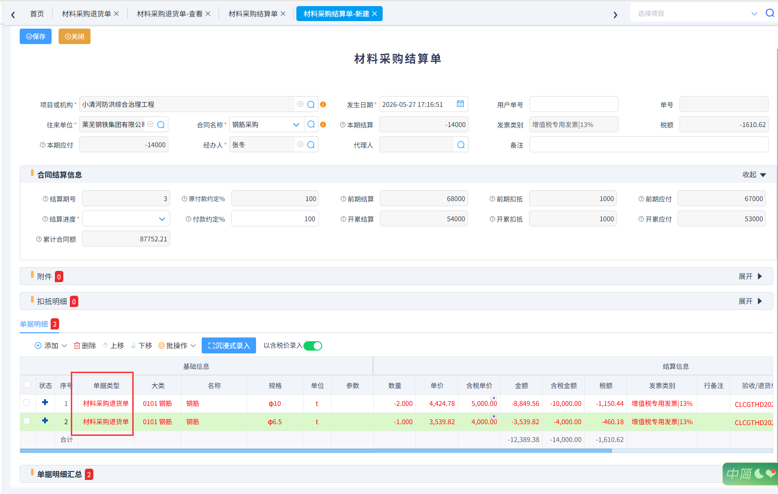The height and width of the screenshot is (494, 778).
Task: Click the search icon beside 选择项目
Action: coord(770,13)
